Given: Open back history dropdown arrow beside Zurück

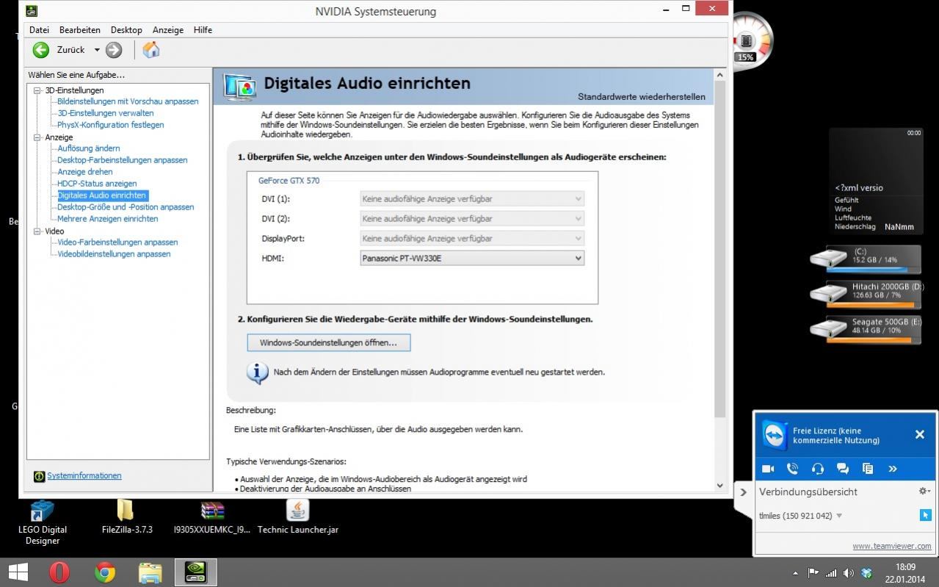Looking at the screenshot, I should tap(96, 50).
